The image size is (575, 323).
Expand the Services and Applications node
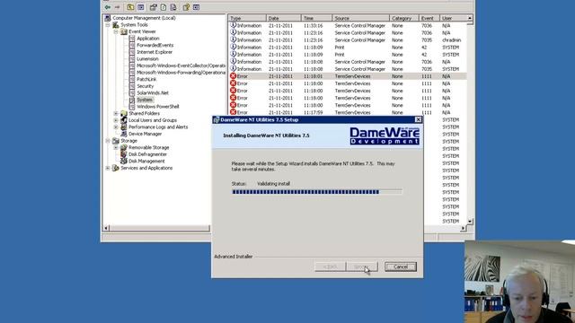coord(108,168)
